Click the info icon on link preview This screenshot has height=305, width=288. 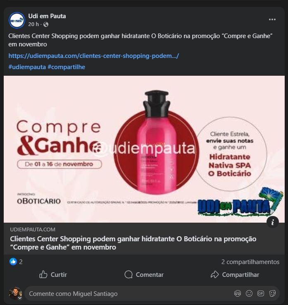tap(273, 222)
